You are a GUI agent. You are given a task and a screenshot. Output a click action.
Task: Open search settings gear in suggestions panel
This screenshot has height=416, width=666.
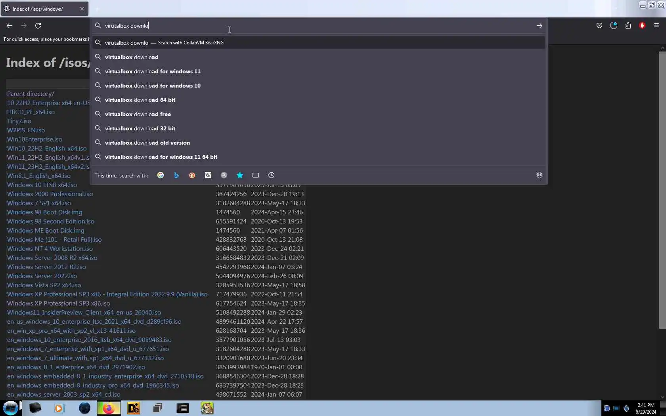pyautogui.click(x=540, y=175)
